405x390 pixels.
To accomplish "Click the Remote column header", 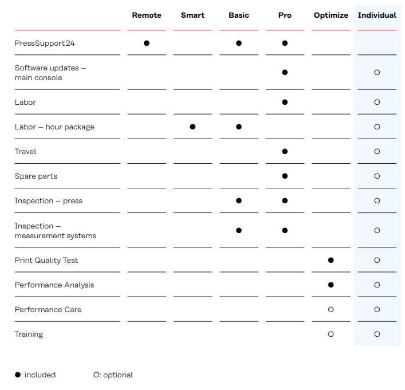I will 147,15.
